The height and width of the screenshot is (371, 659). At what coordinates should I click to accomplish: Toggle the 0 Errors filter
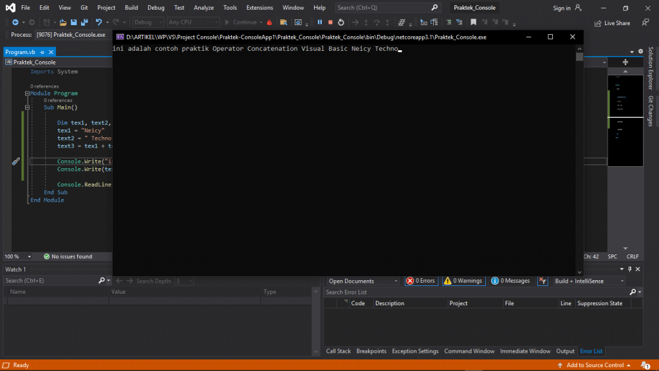coord(421,280)
